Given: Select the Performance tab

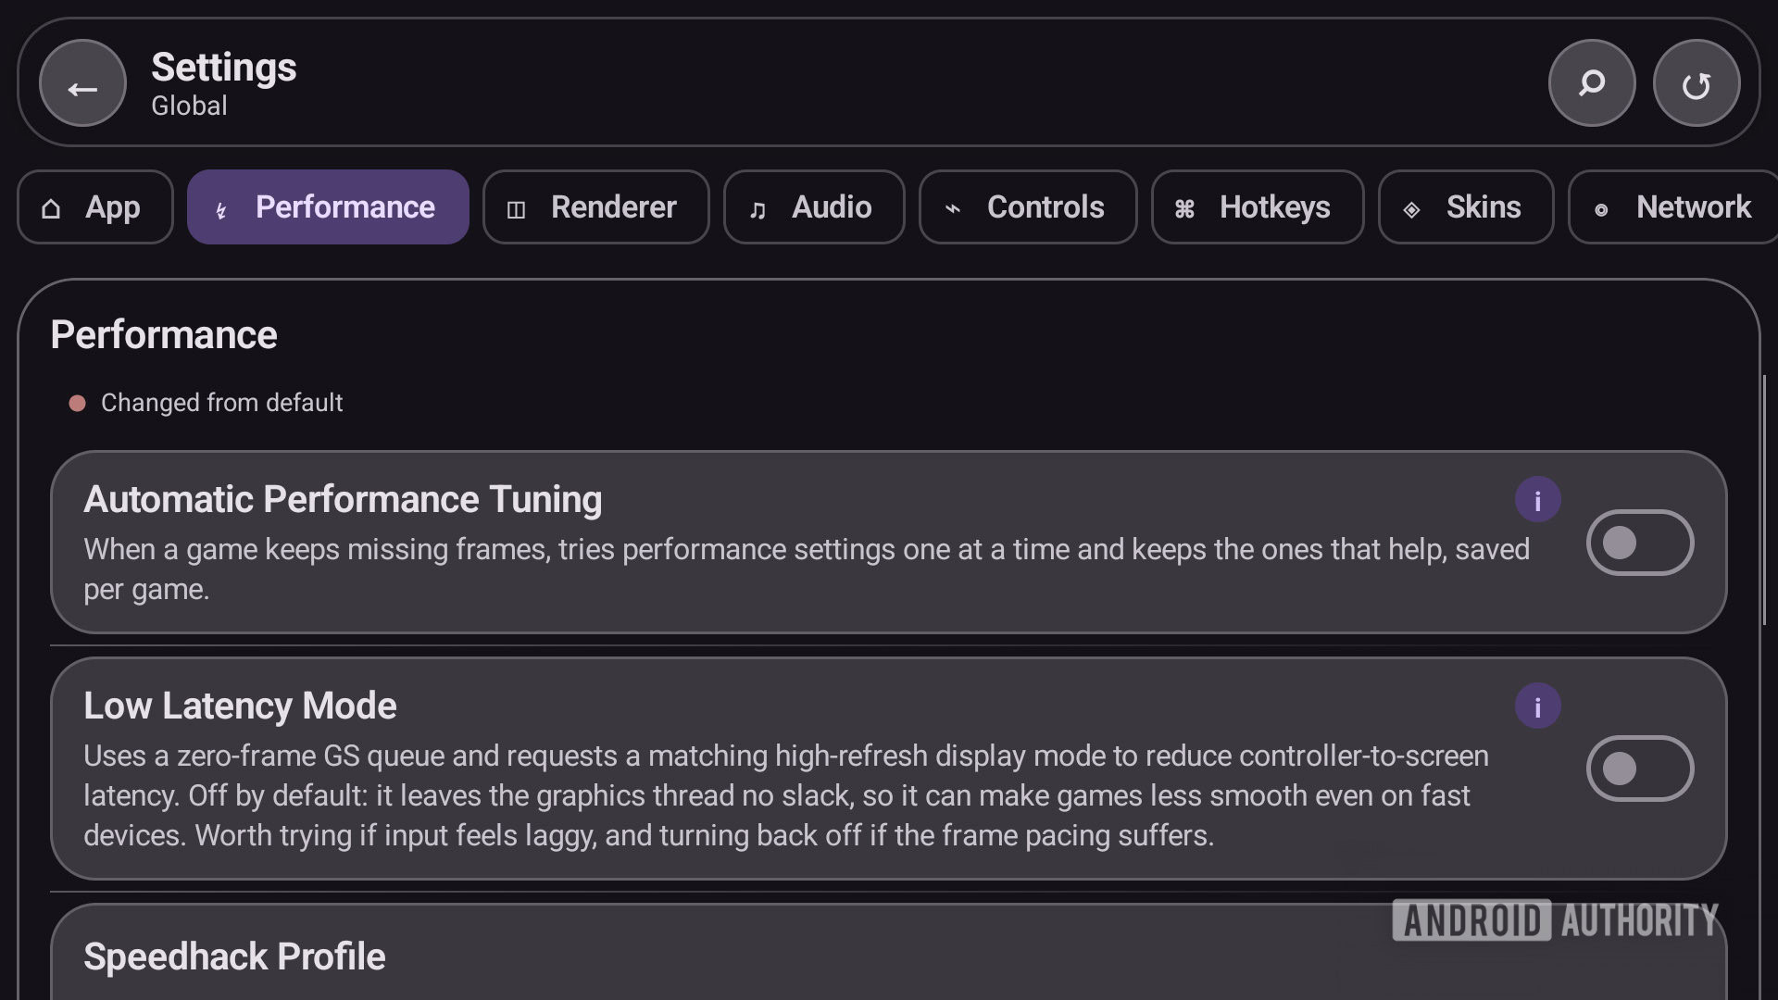Looking at the screenshot, I should point(328,207).
